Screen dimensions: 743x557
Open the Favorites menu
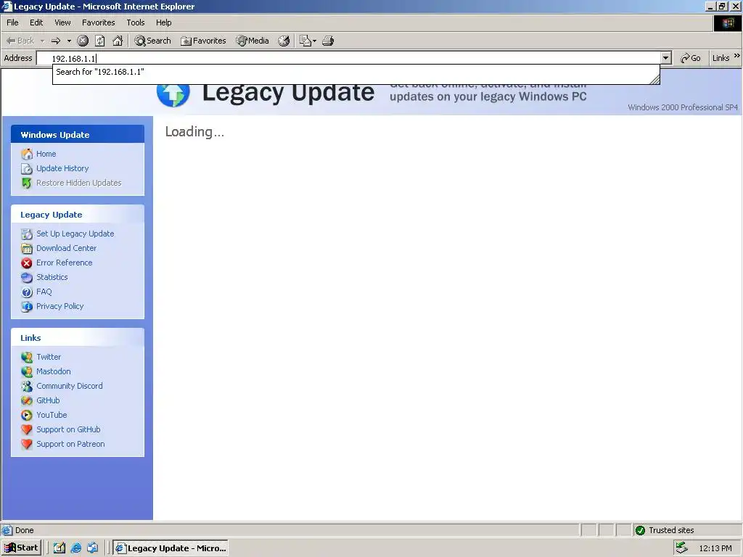pyautogui.click(x=98, y=22)
